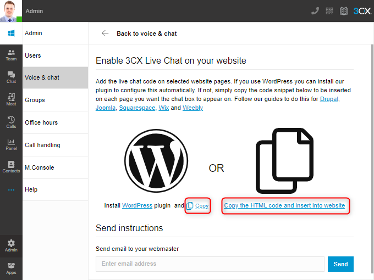Open the Wix guide link
Screen dimensions: 374x280
164,108
